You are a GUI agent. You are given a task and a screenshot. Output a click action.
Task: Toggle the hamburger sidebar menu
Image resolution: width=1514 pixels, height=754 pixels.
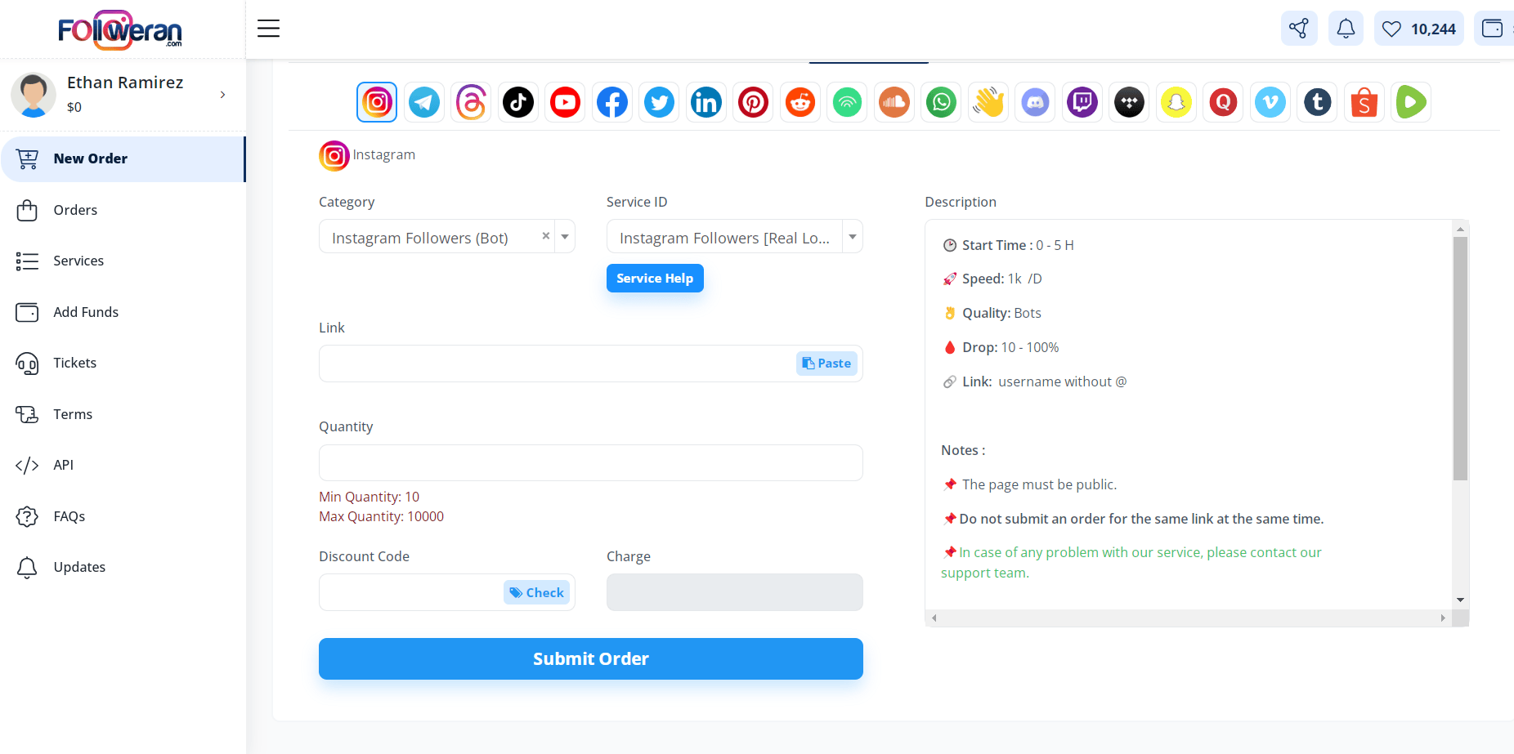tap(268, 29)
